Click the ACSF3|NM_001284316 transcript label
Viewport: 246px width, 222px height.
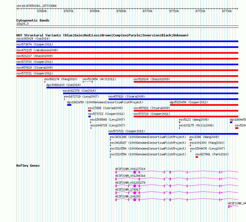(130, 176)
